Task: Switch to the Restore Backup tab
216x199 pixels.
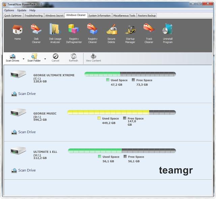Action: [147, 16]
